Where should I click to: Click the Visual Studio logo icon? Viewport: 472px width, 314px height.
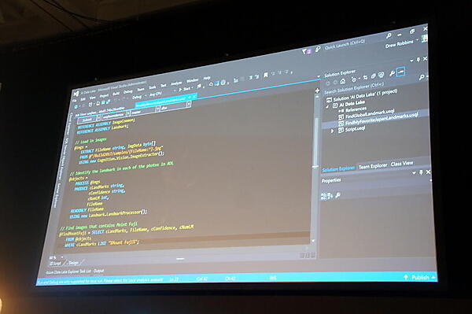(x=76, y=94)
